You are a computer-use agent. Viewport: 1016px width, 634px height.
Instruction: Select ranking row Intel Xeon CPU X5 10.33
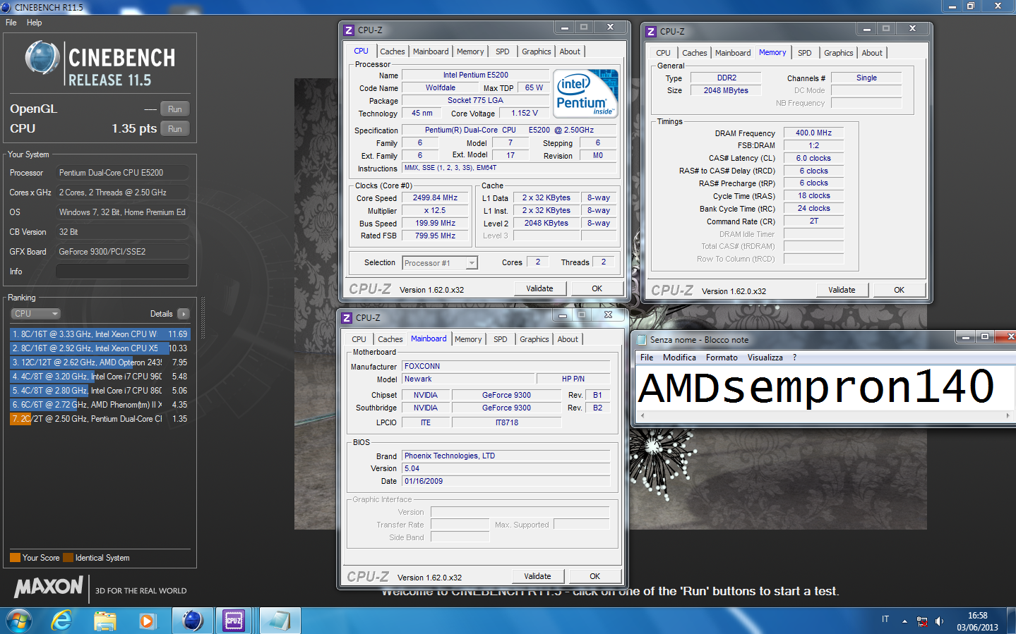[100, 348]
